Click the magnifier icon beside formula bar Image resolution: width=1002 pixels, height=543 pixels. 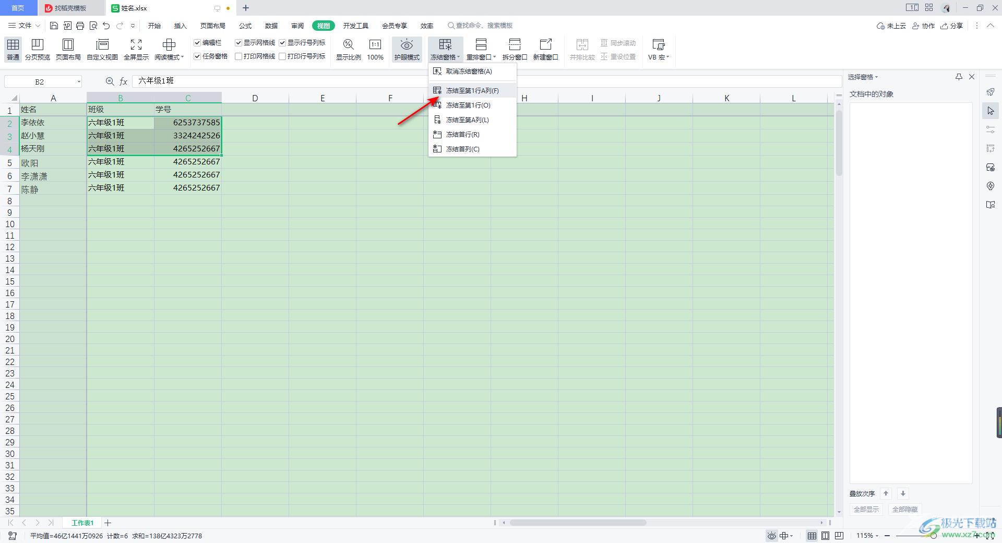pos(110,81)
